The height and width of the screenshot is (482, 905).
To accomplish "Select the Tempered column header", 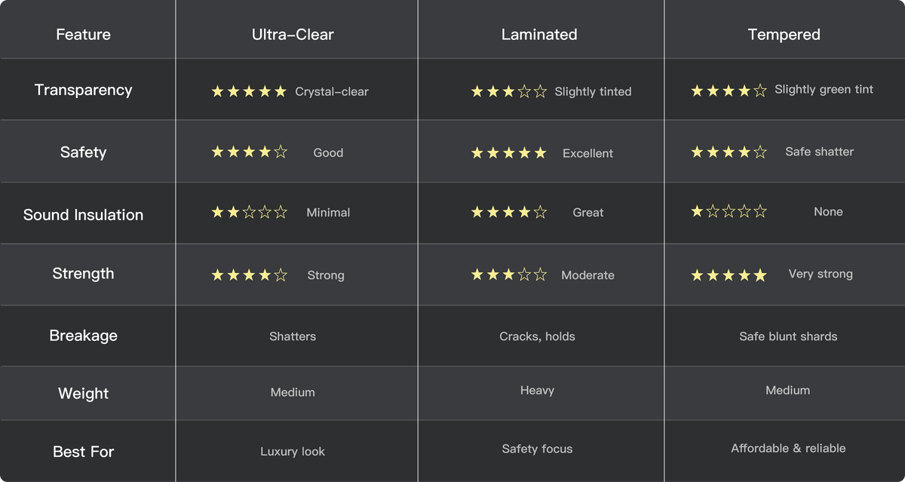I will (x=784, y=35).
